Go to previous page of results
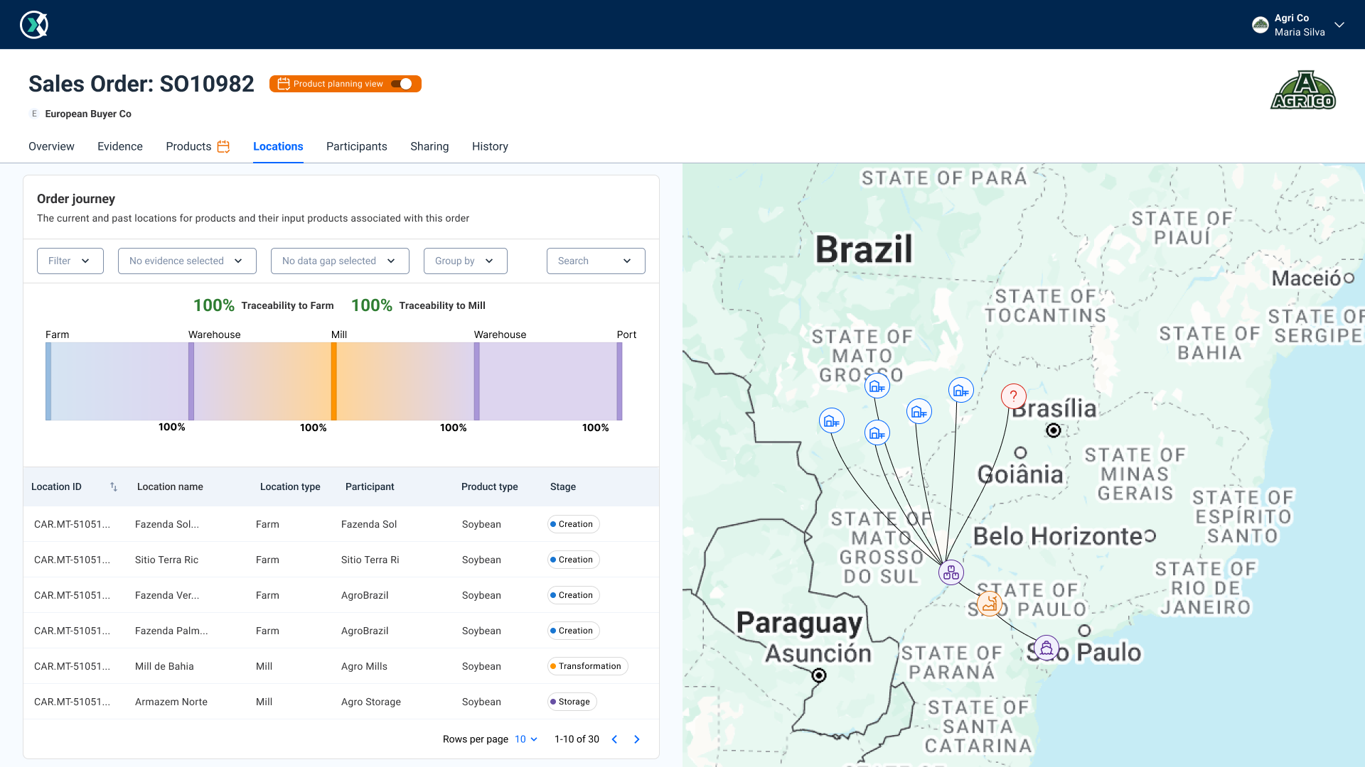The height and width of the screenshot is (767, 1365). click(615, 739)
